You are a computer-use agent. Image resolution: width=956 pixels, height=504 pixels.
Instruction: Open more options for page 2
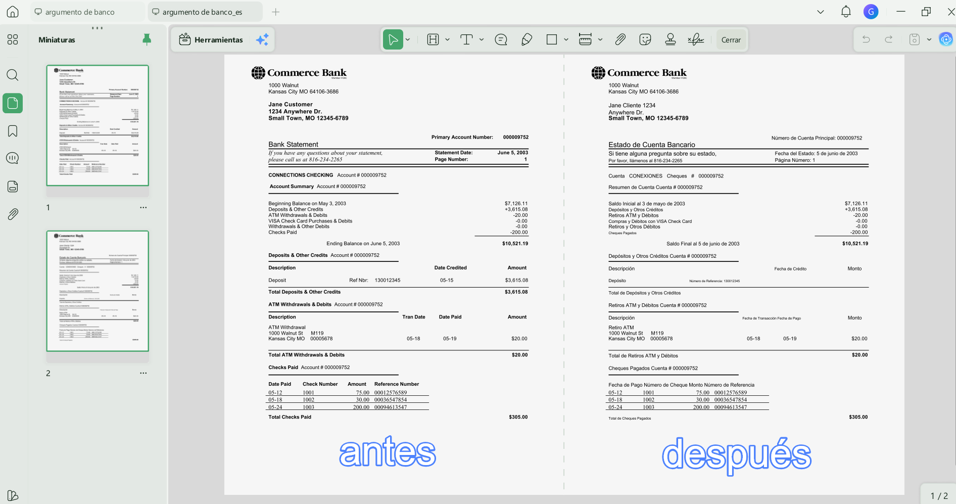click(x=144, y=373)
